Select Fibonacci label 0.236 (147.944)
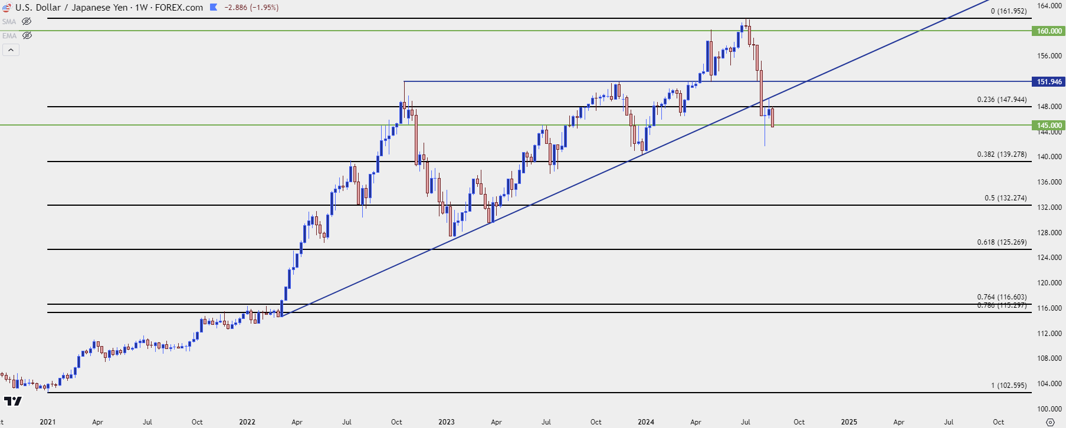The image size is (1066, 428). click(x=1002, y=100)
